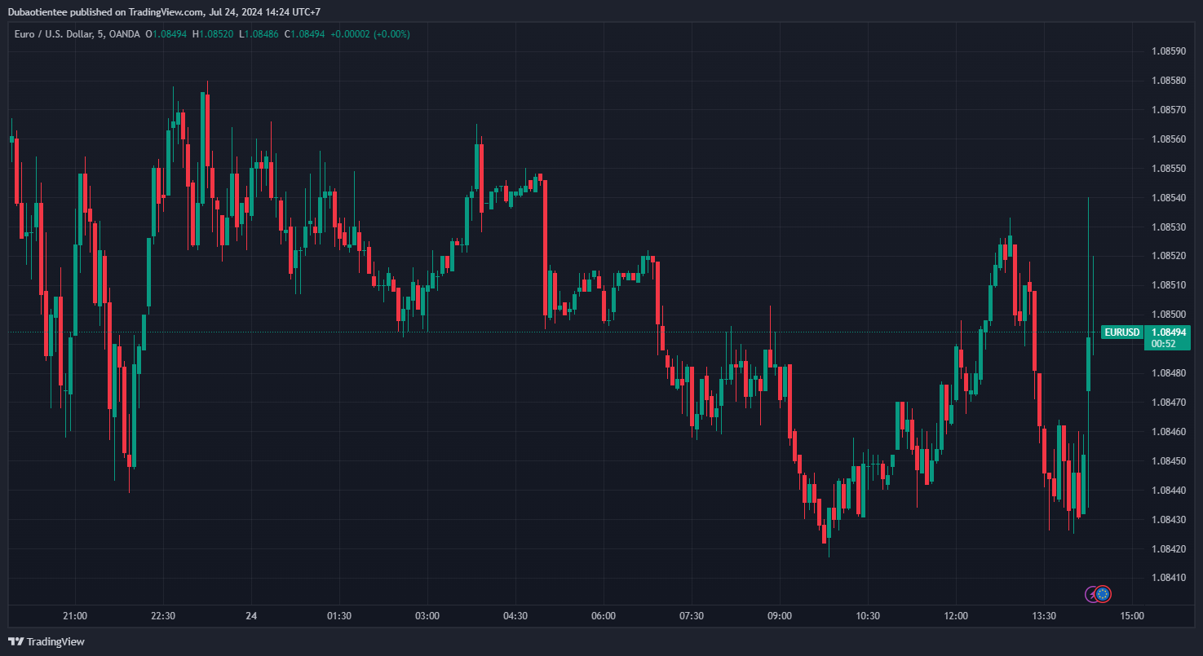Viewport: 1203px width, 656px height.
Task: Click the 1.08480 price axis label
Action: tap(1169, 373)
